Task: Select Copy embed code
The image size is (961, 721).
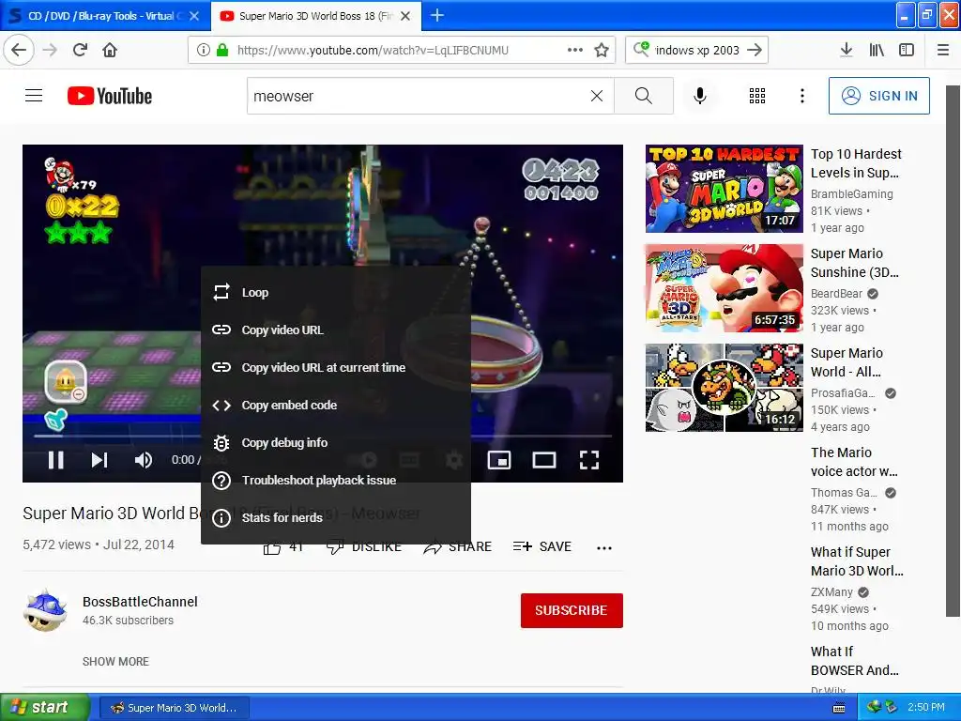Action: (x=336, y=406)
